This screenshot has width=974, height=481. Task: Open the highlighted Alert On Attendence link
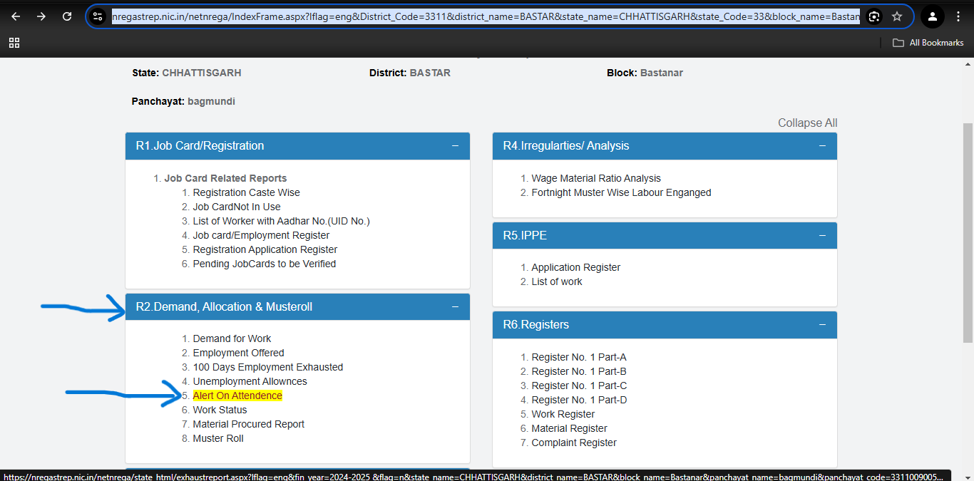pyautogui.click(x=237, y=395)
